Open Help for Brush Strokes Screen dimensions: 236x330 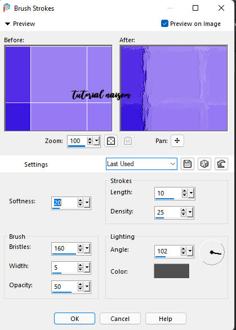166,318
